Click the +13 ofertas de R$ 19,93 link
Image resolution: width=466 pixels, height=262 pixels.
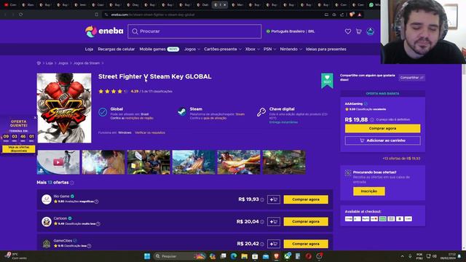(401, 159)
